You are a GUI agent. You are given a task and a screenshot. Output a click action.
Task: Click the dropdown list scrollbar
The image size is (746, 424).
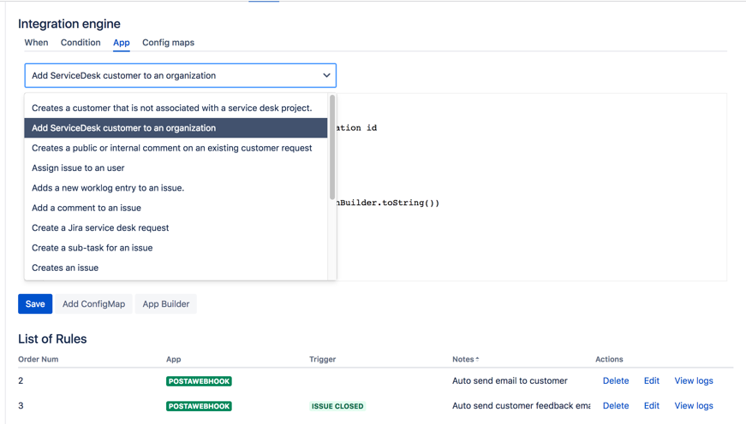coord(332,147)
